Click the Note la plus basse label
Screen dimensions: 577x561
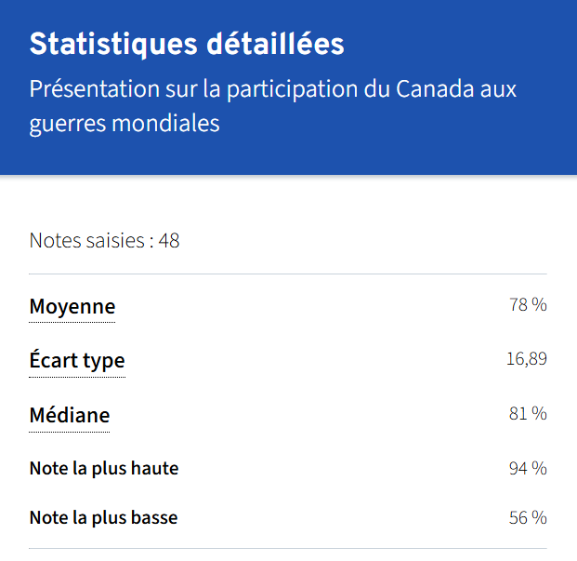103,517
